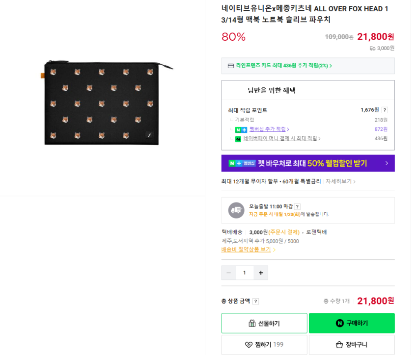Screen dimensions: 417x355
Task: Expand the 라인프렌즈 카드 추가 적립 details
Action: 283,66
